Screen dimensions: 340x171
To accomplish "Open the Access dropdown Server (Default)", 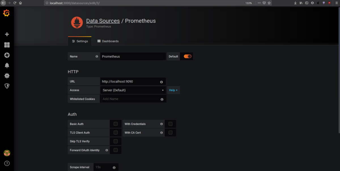I will 133,90.
